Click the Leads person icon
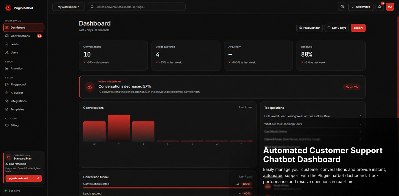 (x=7, y=44)
